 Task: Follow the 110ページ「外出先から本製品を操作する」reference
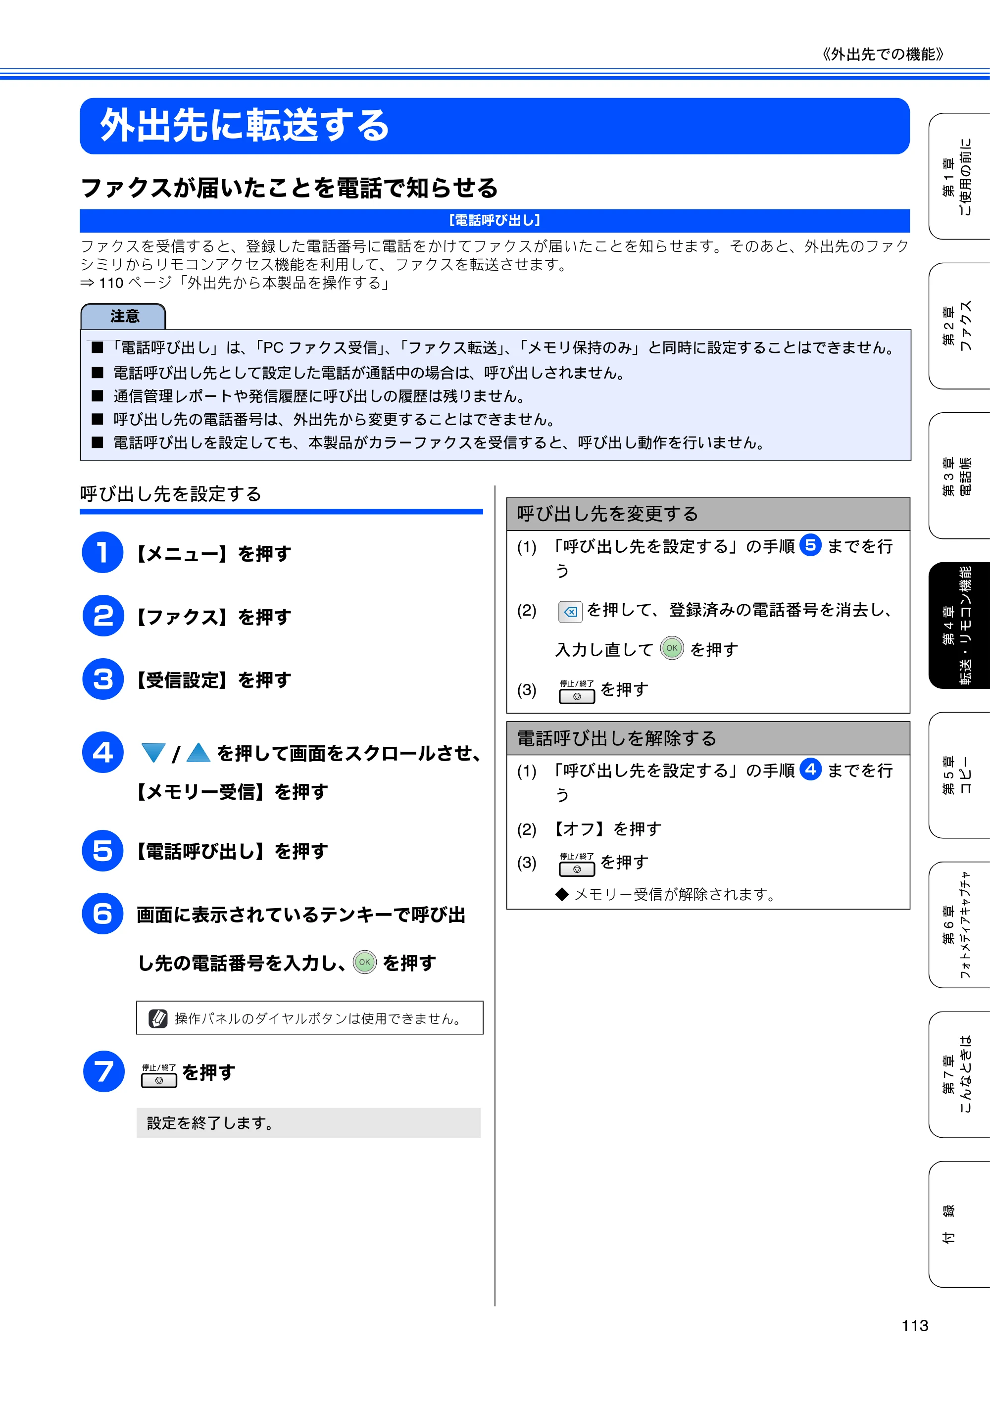click(x=235, y=283)
